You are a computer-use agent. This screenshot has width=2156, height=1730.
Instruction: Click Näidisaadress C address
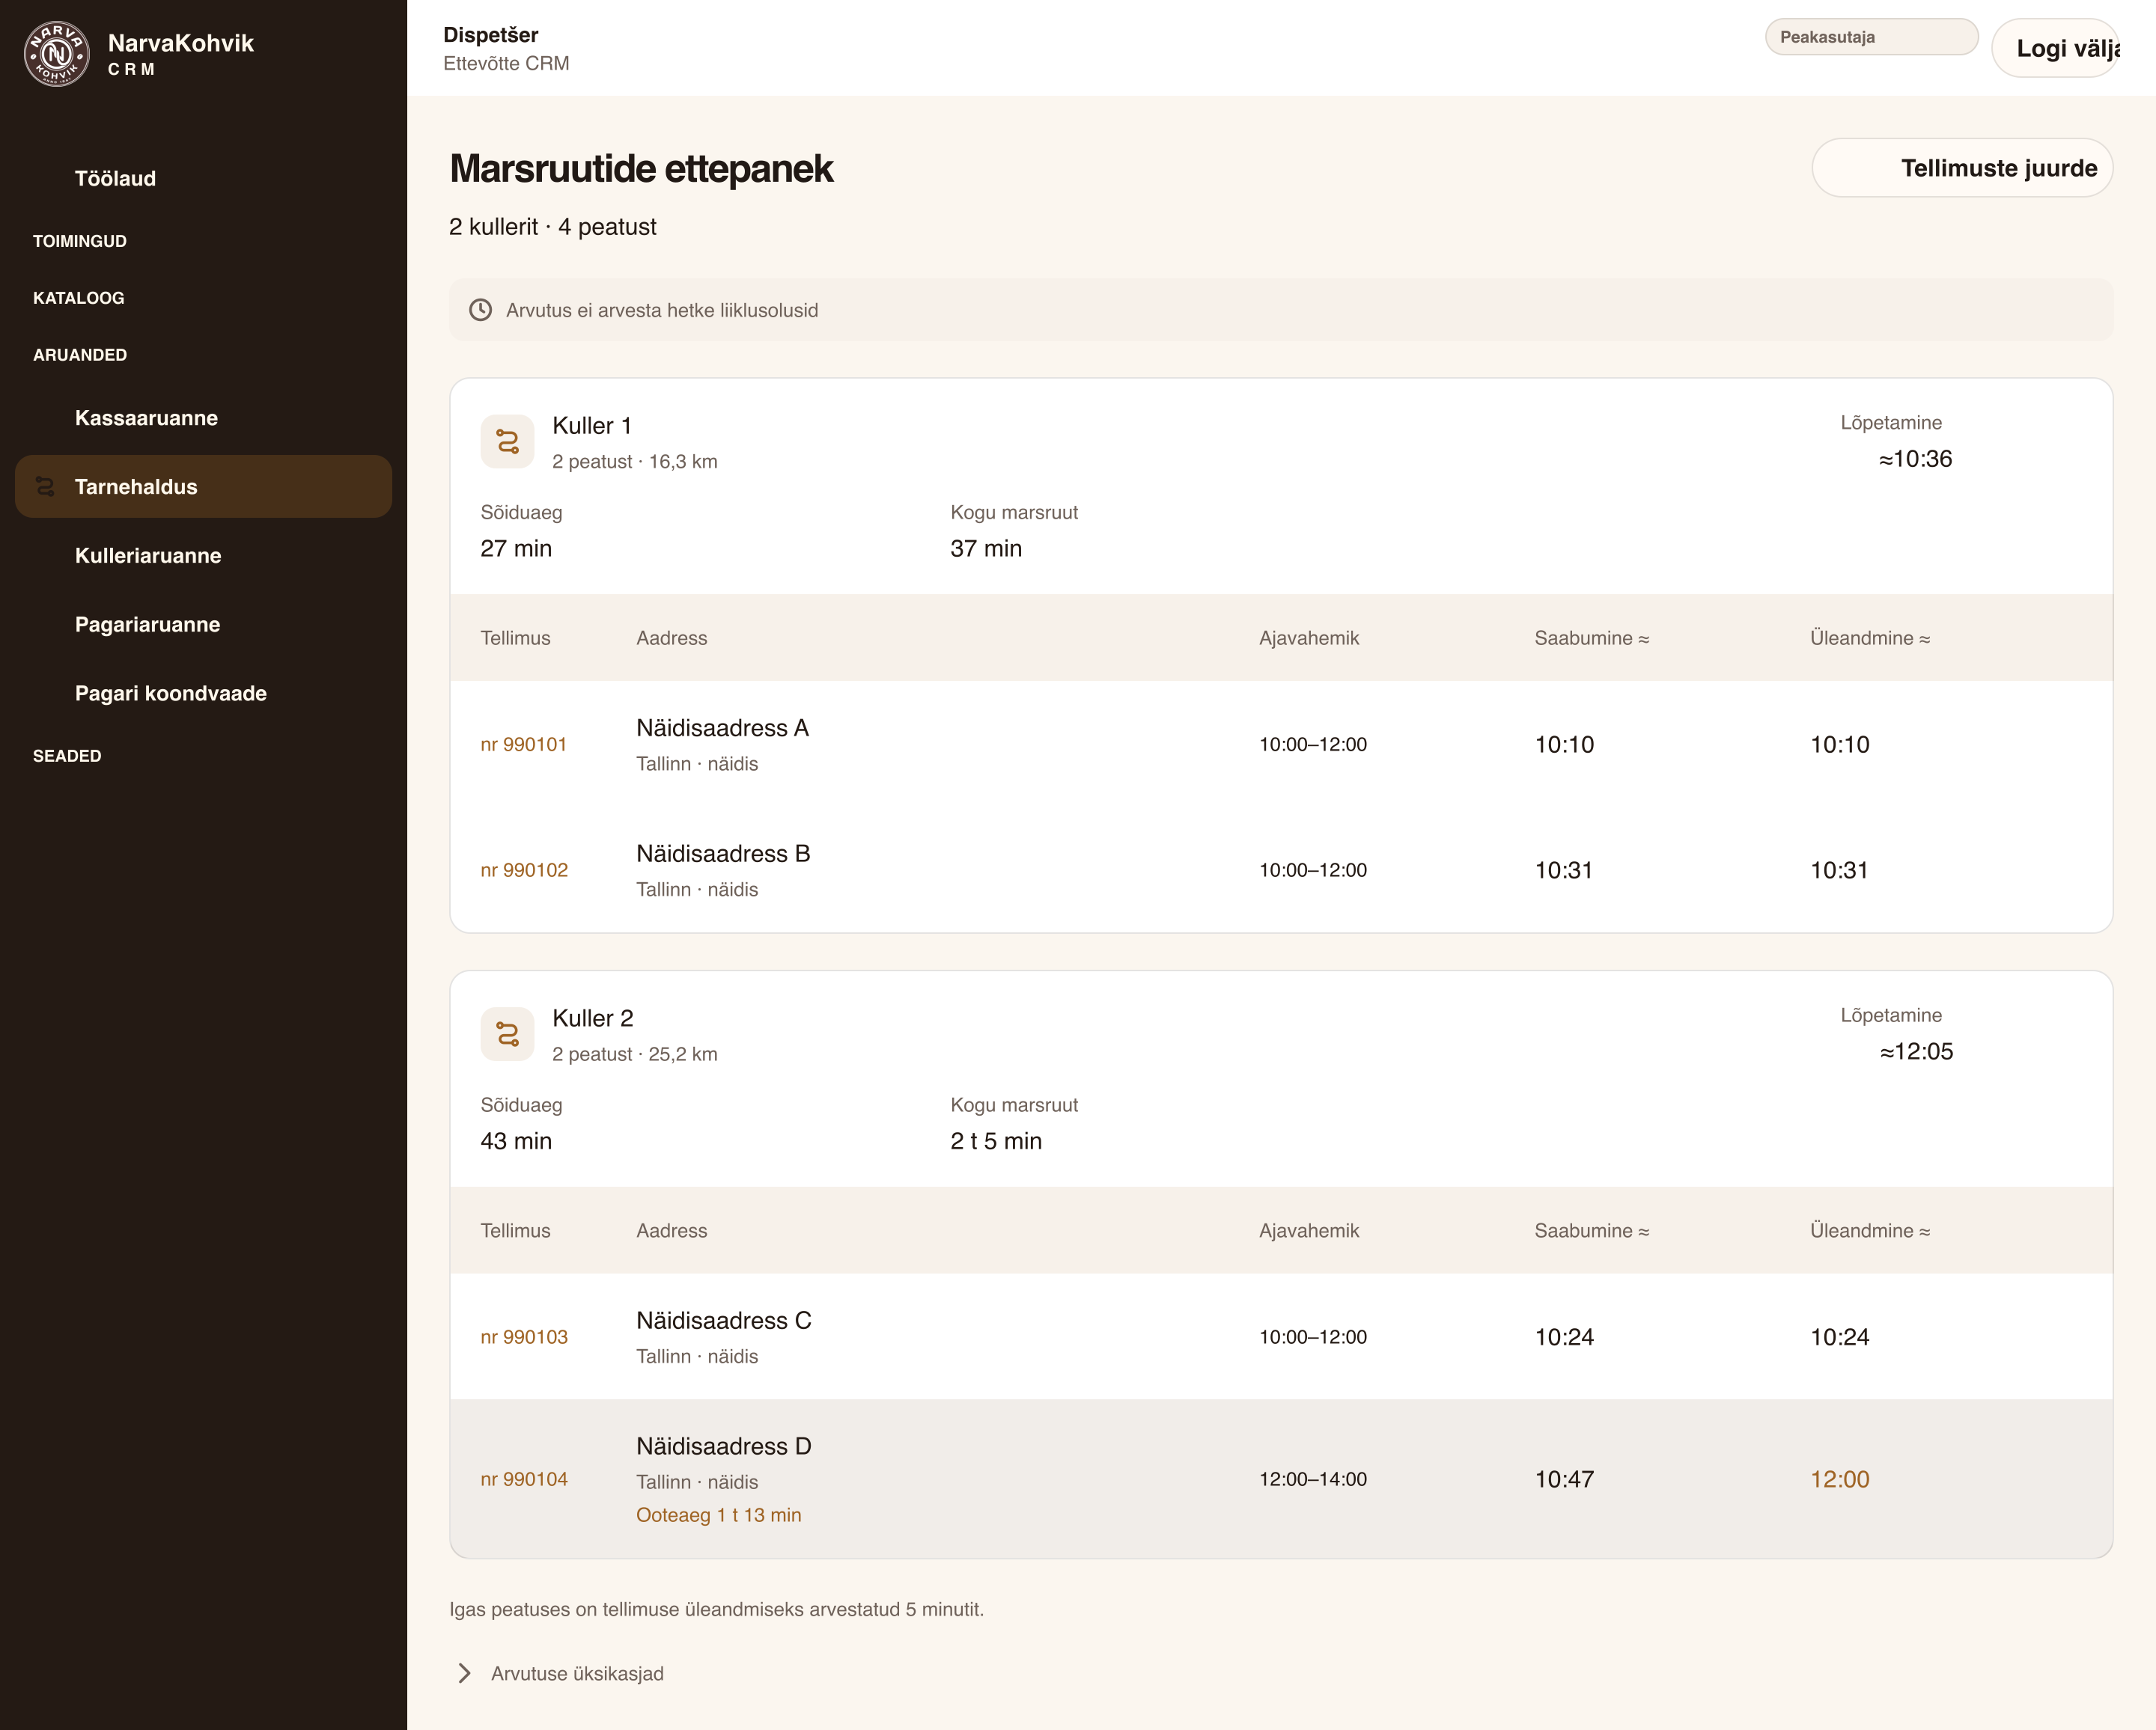pyautogui.click(x=724, y=1320)
